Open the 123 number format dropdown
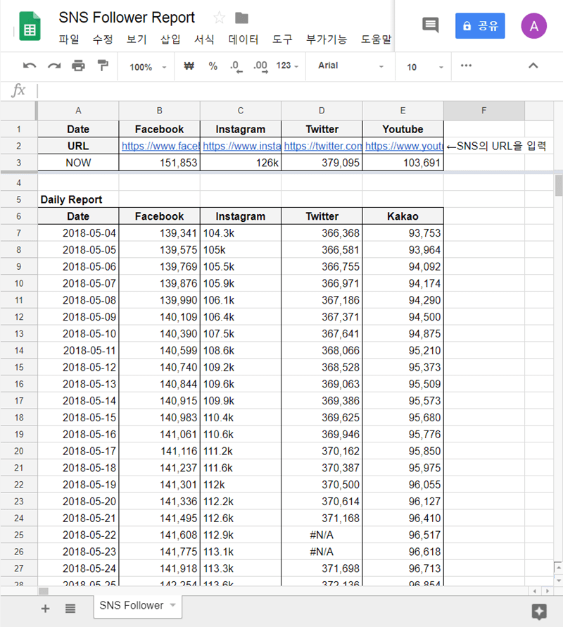Image resolution: width=563 pixels, height=627 pixels. [x=287, y=66]
